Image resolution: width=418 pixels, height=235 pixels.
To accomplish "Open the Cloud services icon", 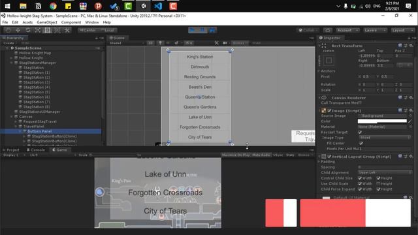I will tap(328, 31).
